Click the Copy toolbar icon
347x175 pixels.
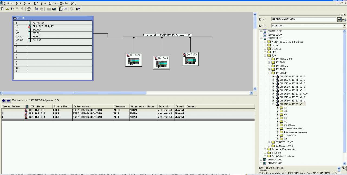click(x=36, y=9)
